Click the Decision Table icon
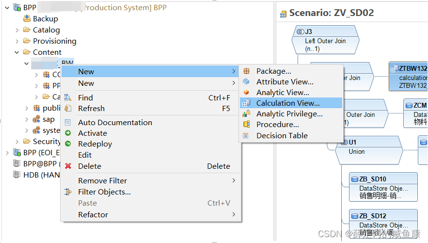 pyautogui.click(x=246, y=136)
